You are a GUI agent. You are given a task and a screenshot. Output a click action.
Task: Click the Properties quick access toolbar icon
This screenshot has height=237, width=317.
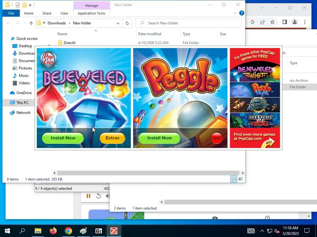tap(18, 5)
